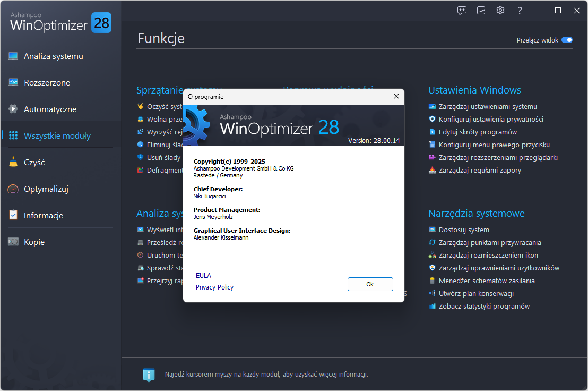Click the Informacje sidebar icon
The height and width of the screenshot is (391, 588).
[x=13, y=215]
